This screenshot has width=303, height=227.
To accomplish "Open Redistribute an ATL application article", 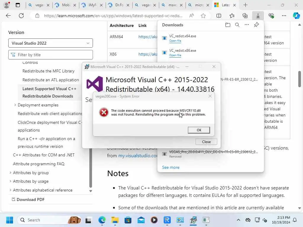I will 51,80.
